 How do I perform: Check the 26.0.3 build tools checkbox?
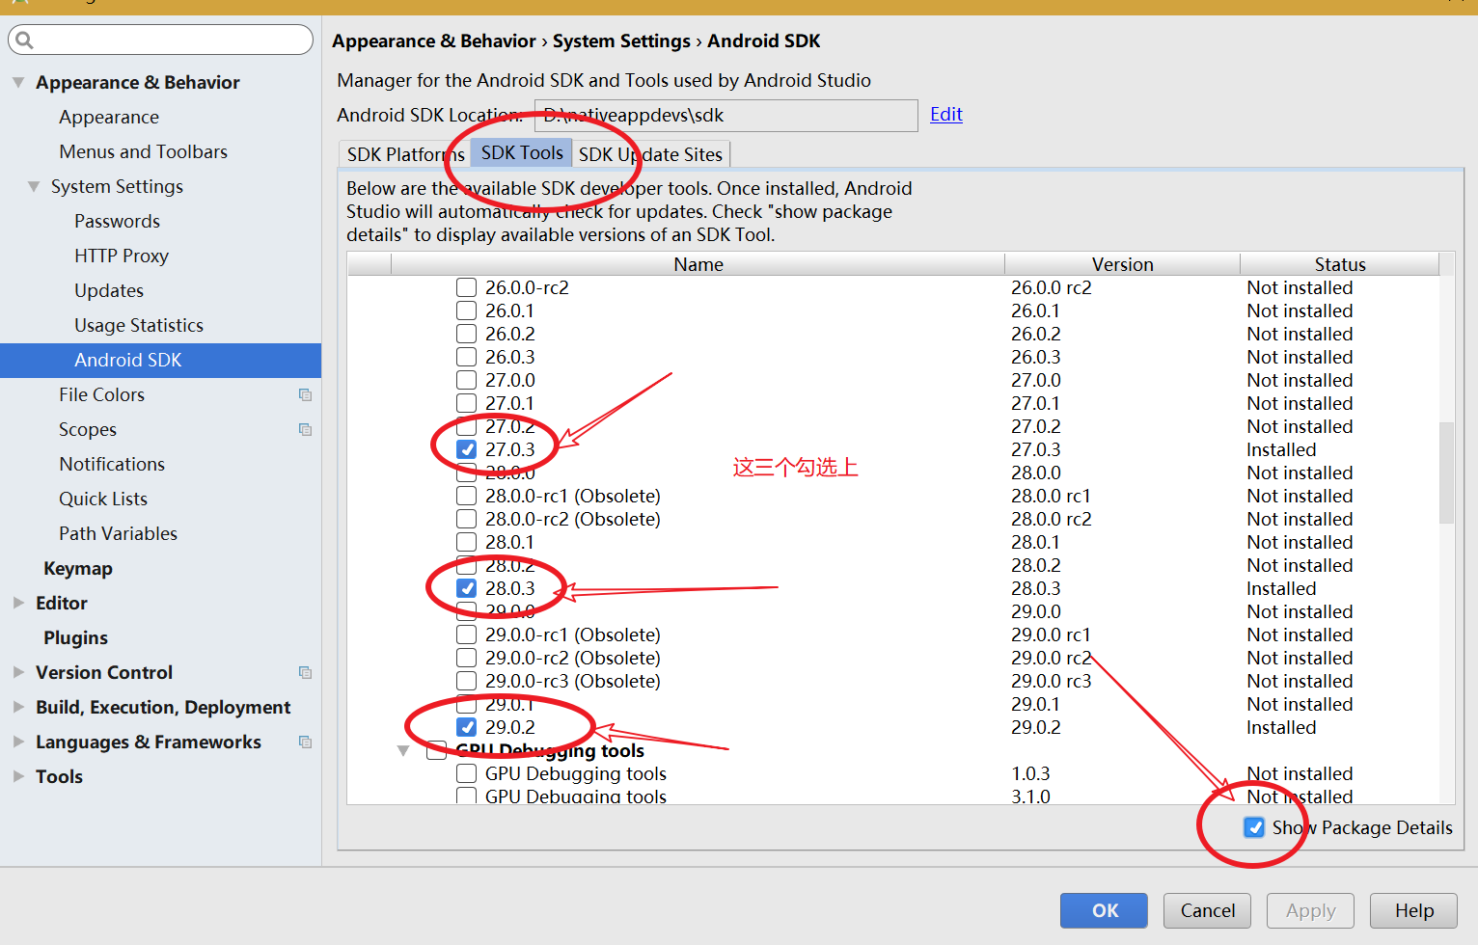(466, 357)
